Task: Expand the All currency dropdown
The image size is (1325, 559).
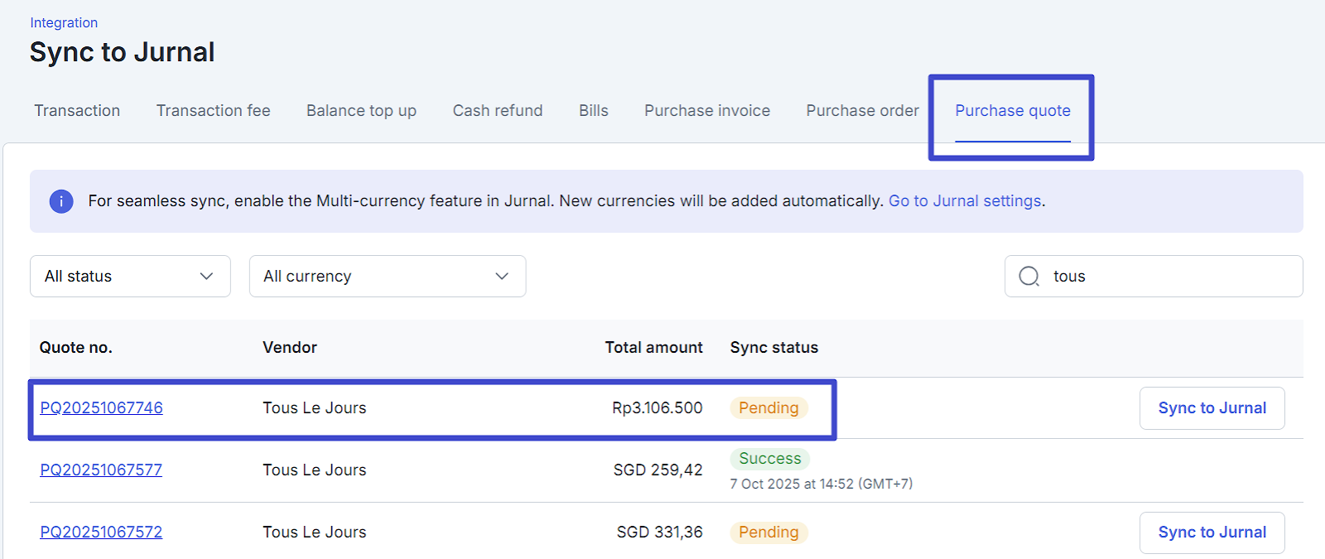Action: tap(387, 277)
